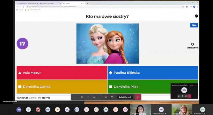Open the more actions ellipsis menu
The height and width of the screenshot is (115, 213).
point(100,97)
